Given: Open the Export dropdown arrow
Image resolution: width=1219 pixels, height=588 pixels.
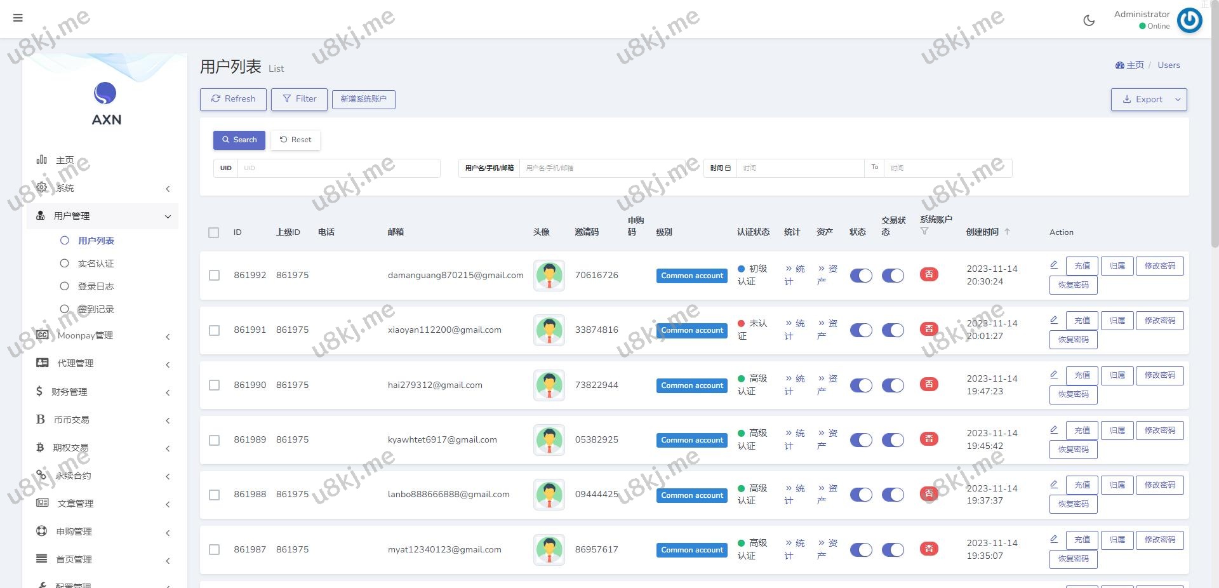Looking at the screenshot, I should point(1178,100).
